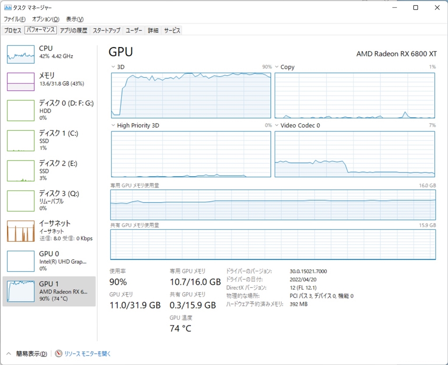Open ディスク 0 (D: F: G:) graph

coord(21,111)
